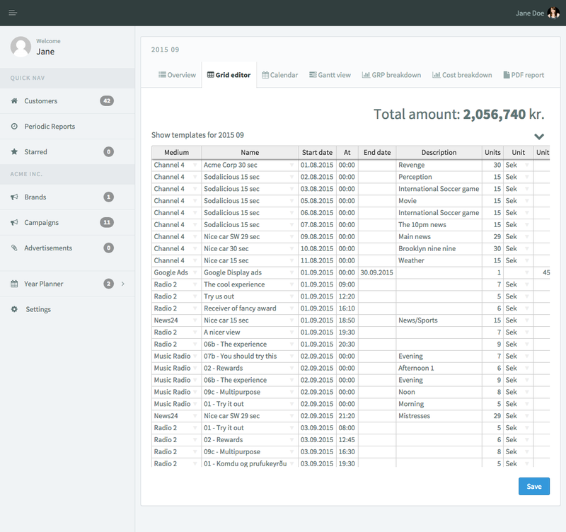Open Medium dropdown for Google Ads row

(195, 272)
